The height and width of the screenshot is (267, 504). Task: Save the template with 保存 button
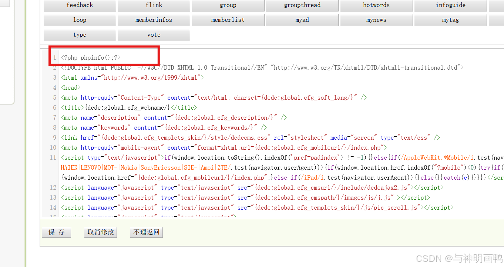pos(56,232)
